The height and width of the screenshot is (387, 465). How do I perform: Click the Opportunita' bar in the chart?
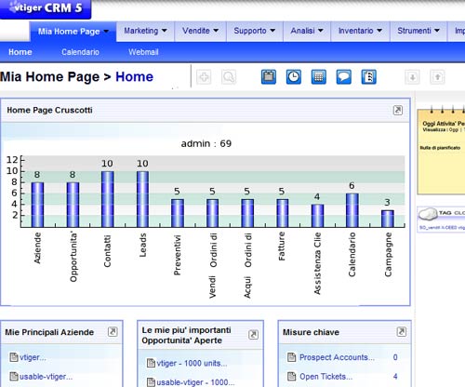73,205
